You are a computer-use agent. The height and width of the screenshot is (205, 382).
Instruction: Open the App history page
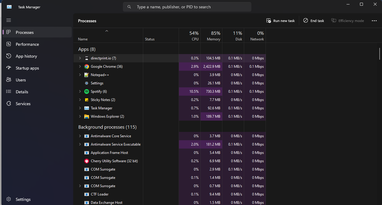click(37, 56)
